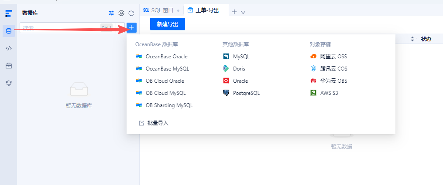Click the shield security icon in sidebar
443x185 pixels.
tap(8, 83)
